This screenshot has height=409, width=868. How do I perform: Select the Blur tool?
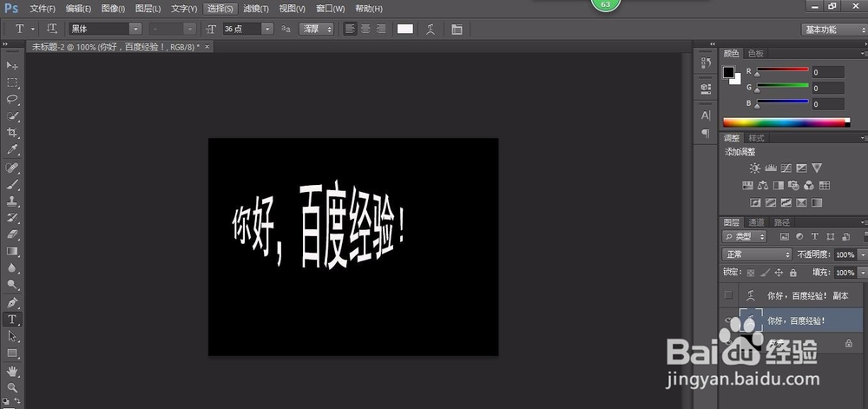(12, 267)
